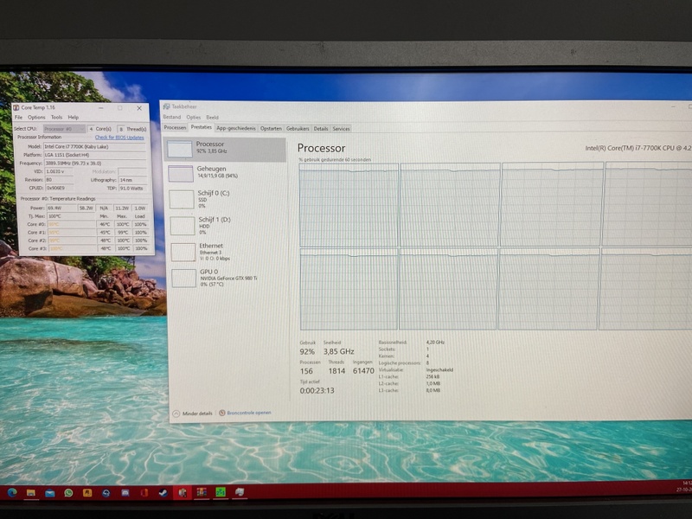Open the File menu in Core Temp

tap(18, 118)
